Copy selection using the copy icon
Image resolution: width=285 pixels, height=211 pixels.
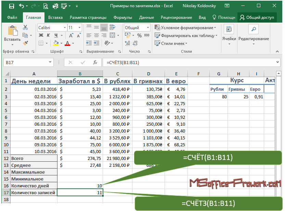(25, 35)
